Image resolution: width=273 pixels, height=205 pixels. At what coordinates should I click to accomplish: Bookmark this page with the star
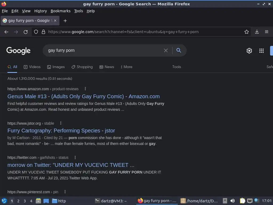(x=246, y=32)
